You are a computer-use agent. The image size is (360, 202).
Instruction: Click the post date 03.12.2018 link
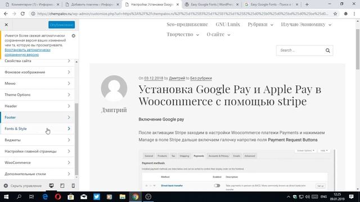[x=154, y=78]
